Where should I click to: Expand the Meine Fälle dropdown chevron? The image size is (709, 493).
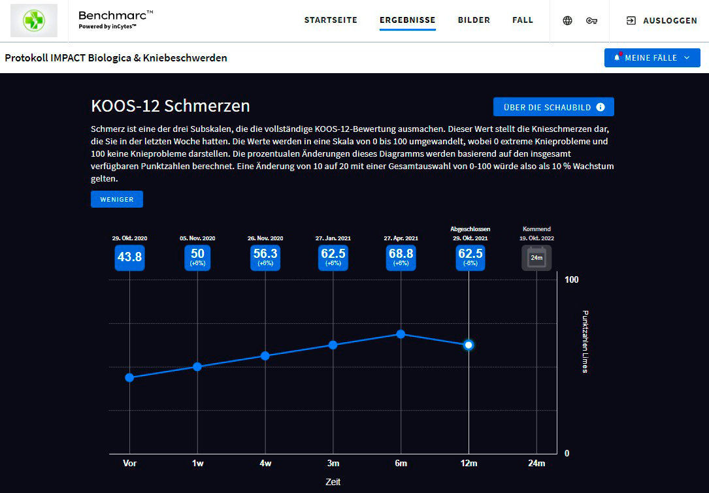pyautogui.click(x=687, y=58)
